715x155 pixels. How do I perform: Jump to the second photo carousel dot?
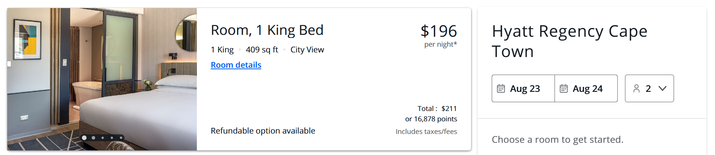[93, 138]
